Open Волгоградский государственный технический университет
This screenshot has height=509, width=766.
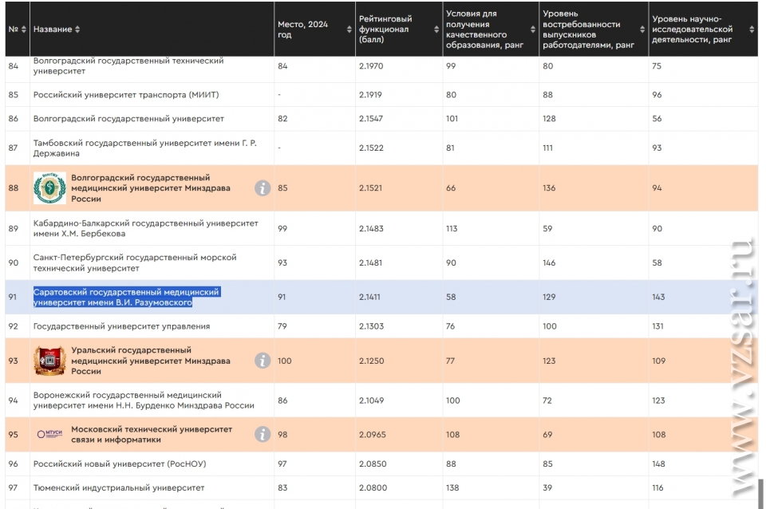[128, 66]
